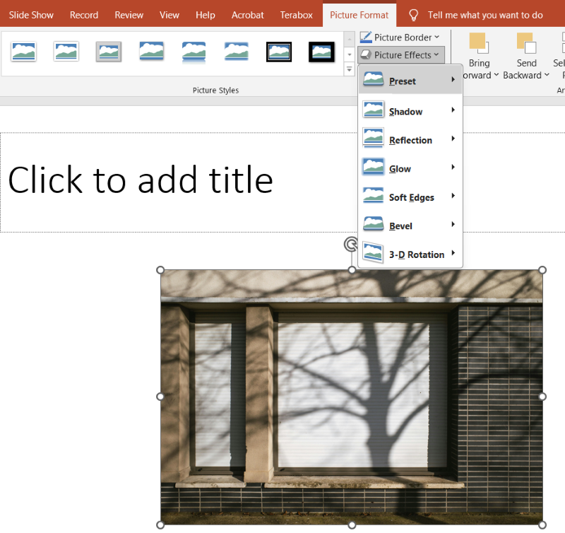Apply the first picture style thumbnail
Viewport: 565px width, 533px height.
[23, 52]
